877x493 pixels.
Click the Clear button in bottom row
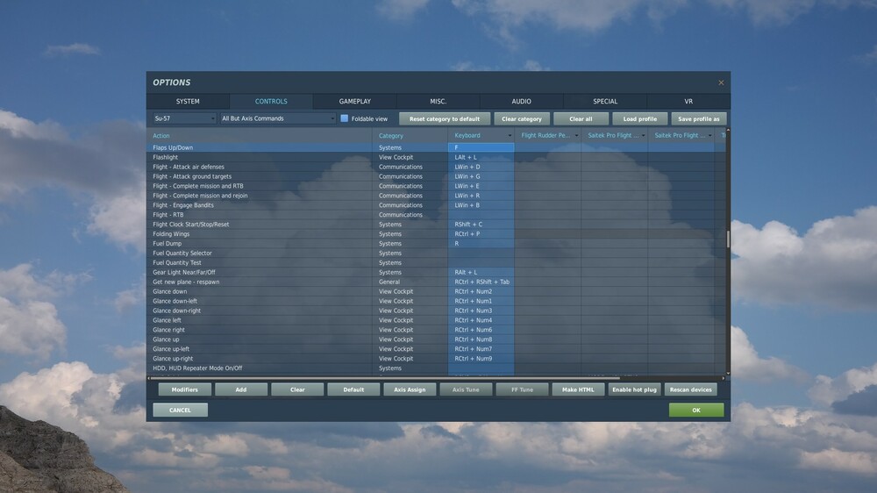(x=297, y=389)
